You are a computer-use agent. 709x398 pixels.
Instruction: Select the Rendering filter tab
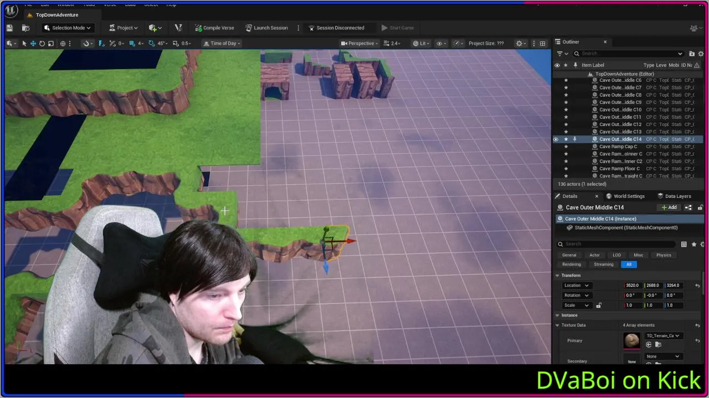pos(572,264)
